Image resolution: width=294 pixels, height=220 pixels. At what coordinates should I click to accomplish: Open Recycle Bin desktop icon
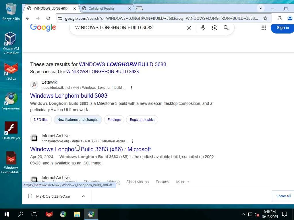click(11, 11)
